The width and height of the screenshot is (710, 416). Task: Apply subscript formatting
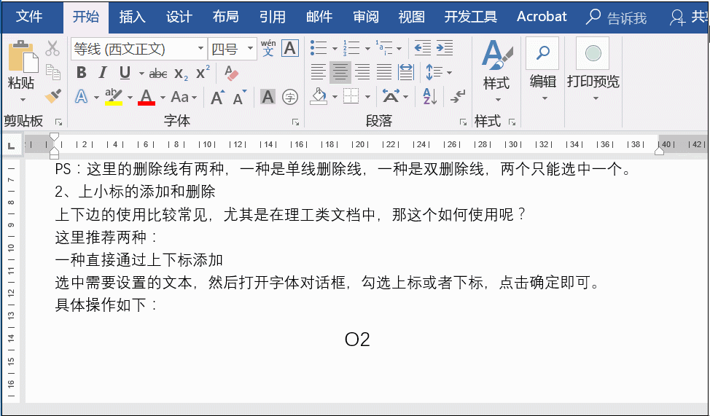point(181,73)
